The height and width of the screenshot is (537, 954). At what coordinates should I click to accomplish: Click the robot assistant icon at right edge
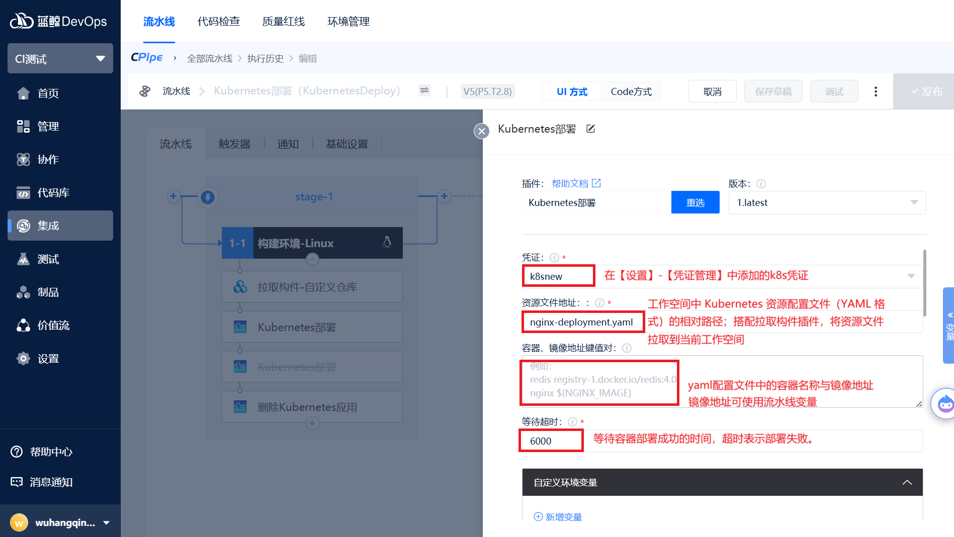(944, 403)
